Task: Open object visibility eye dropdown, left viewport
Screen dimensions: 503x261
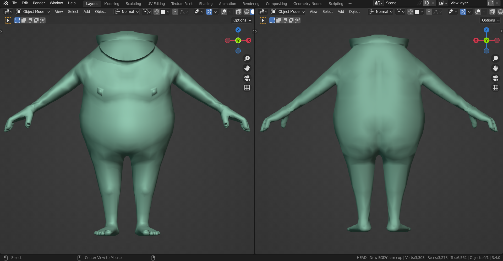Action: 199,12
